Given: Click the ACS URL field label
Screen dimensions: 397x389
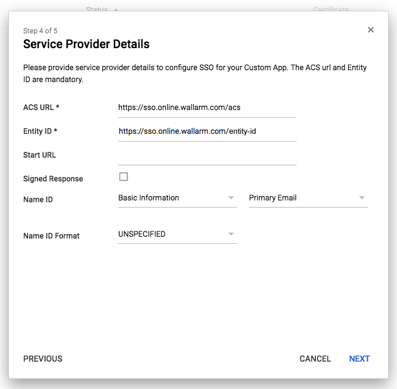Looking at the screenshot, I should (x=41, y=107).
